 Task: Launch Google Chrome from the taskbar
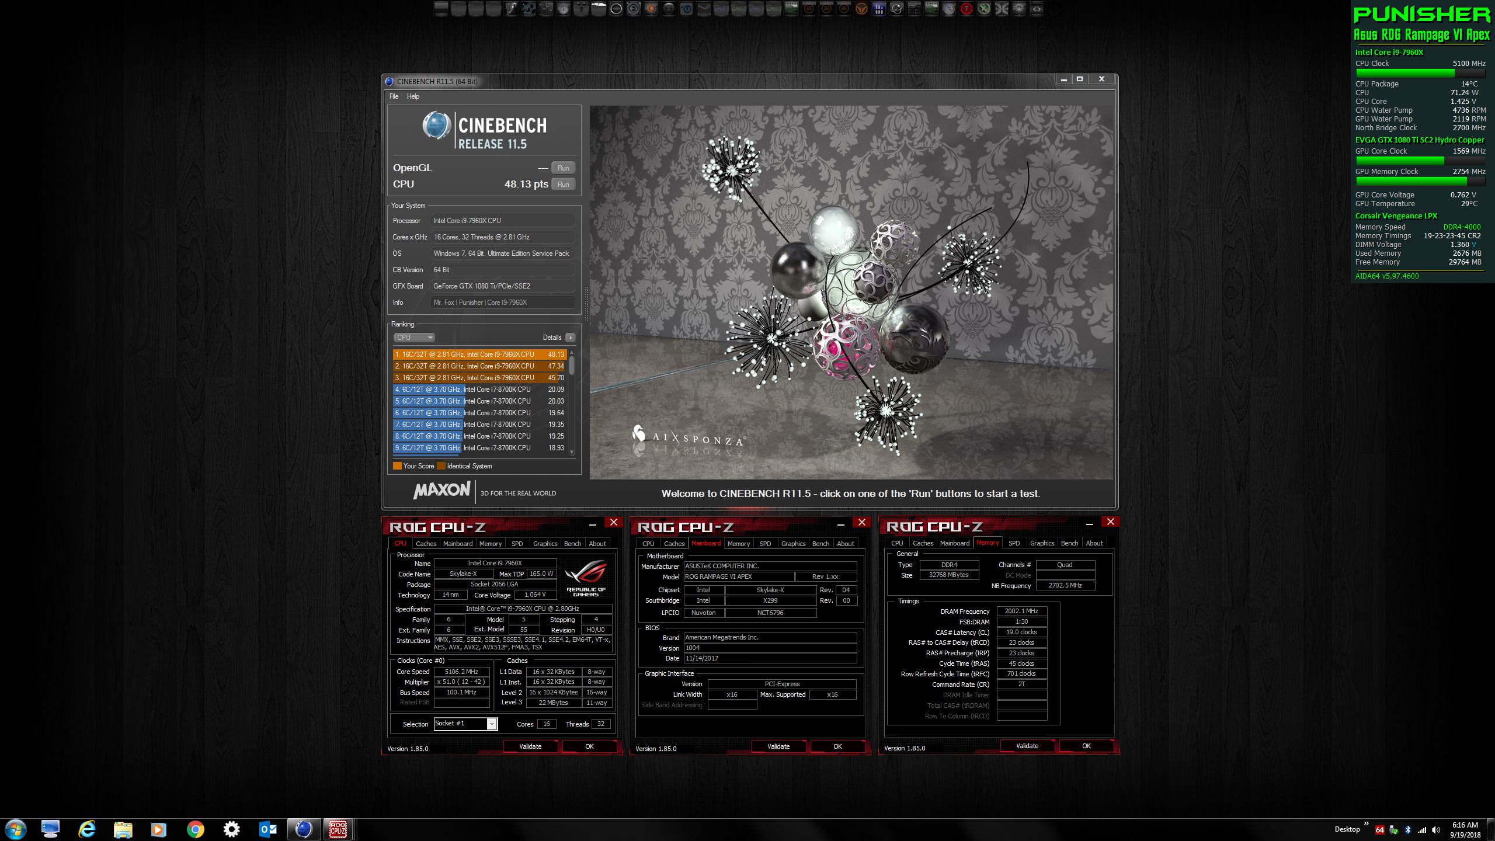click(196, 829)
